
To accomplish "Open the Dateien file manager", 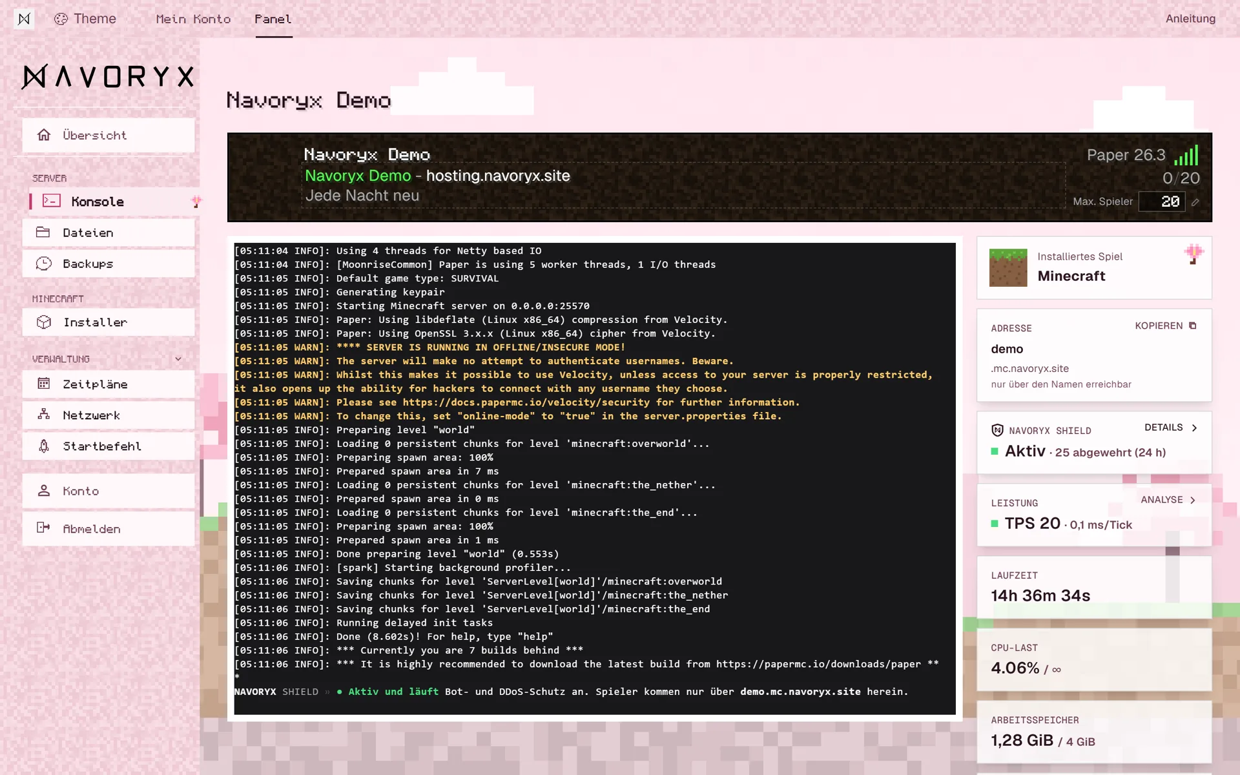I will 108,232.
